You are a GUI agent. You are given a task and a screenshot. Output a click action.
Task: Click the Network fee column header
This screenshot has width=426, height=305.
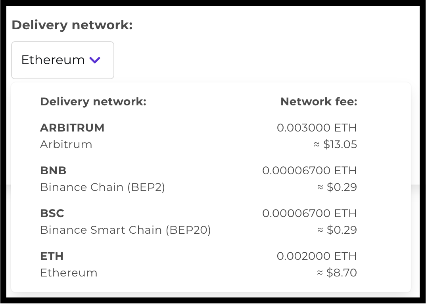[319, 101]
